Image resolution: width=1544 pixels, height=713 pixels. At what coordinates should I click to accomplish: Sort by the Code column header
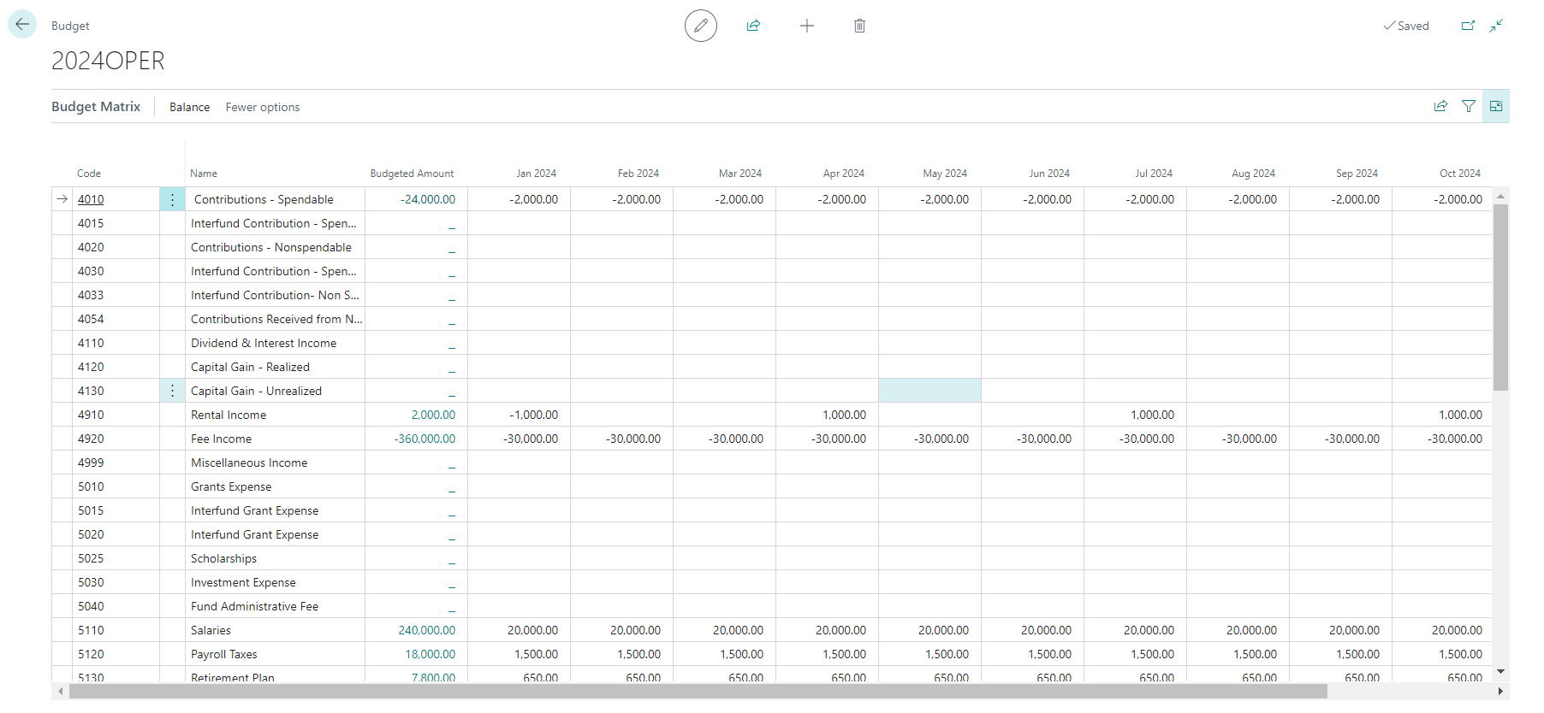[89, 174]
